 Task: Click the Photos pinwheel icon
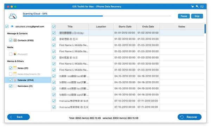[x=15, y=54]
